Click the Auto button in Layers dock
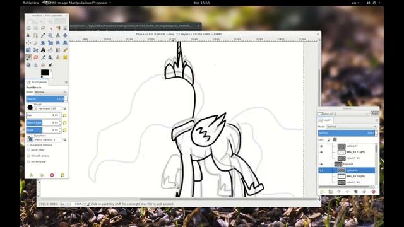Viewport: 404px width, 227px height. pyautogui.click(x=374, y=113)
